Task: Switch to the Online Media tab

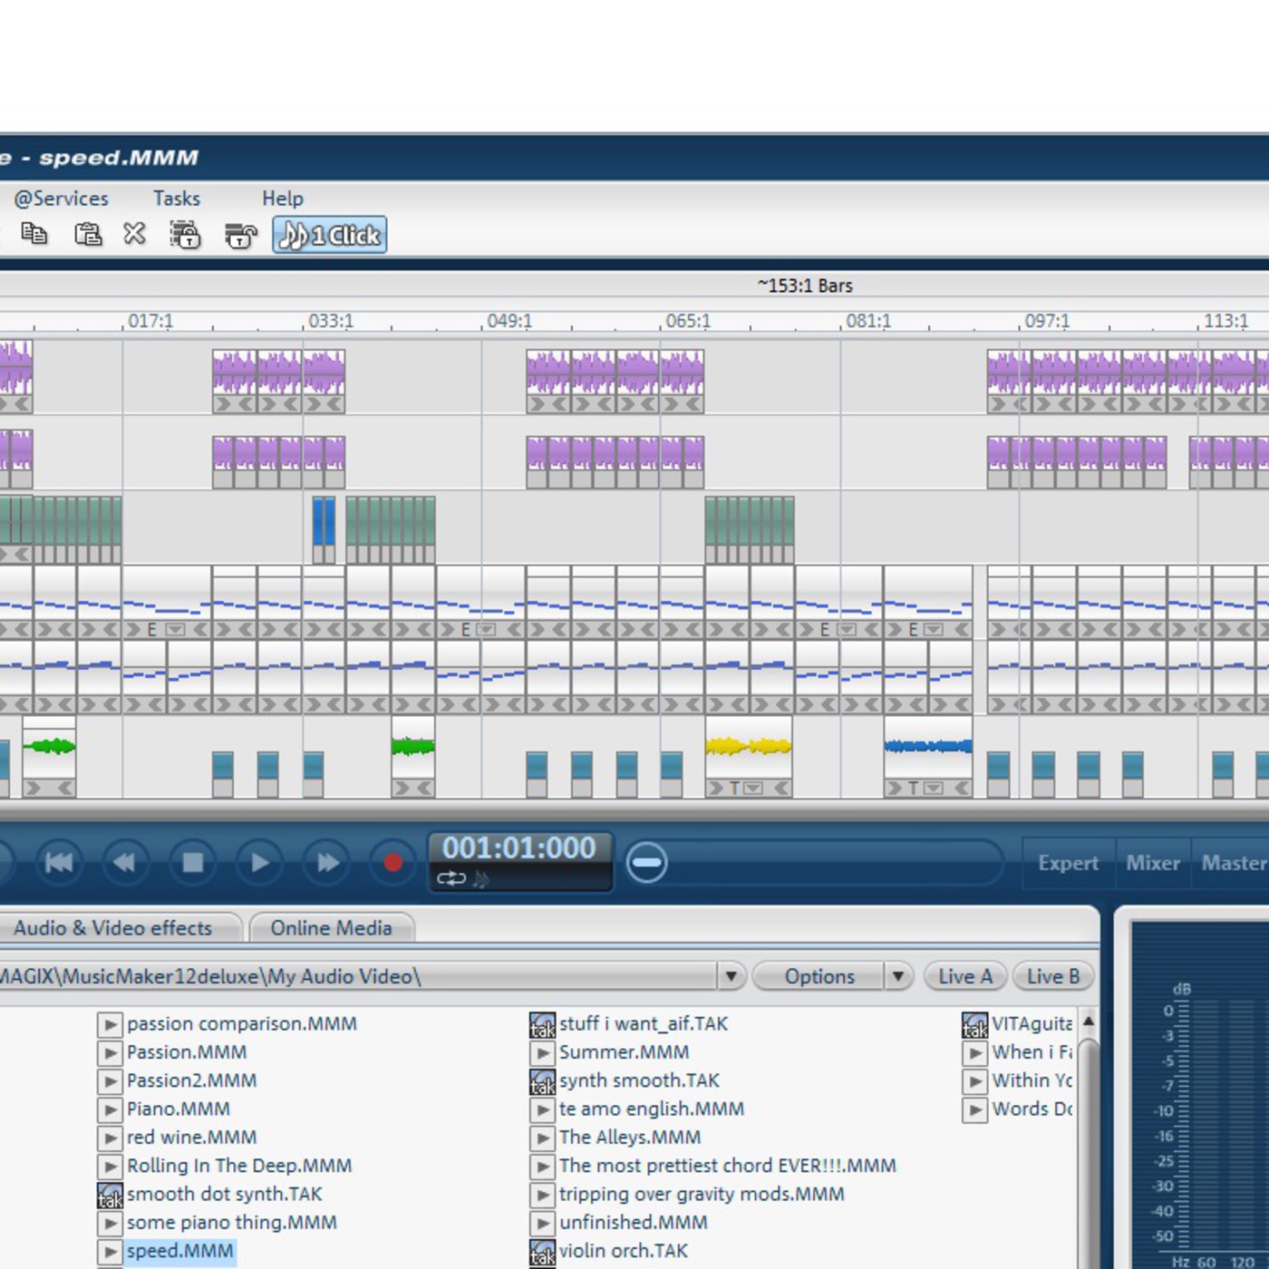Action: click(331, 928)
